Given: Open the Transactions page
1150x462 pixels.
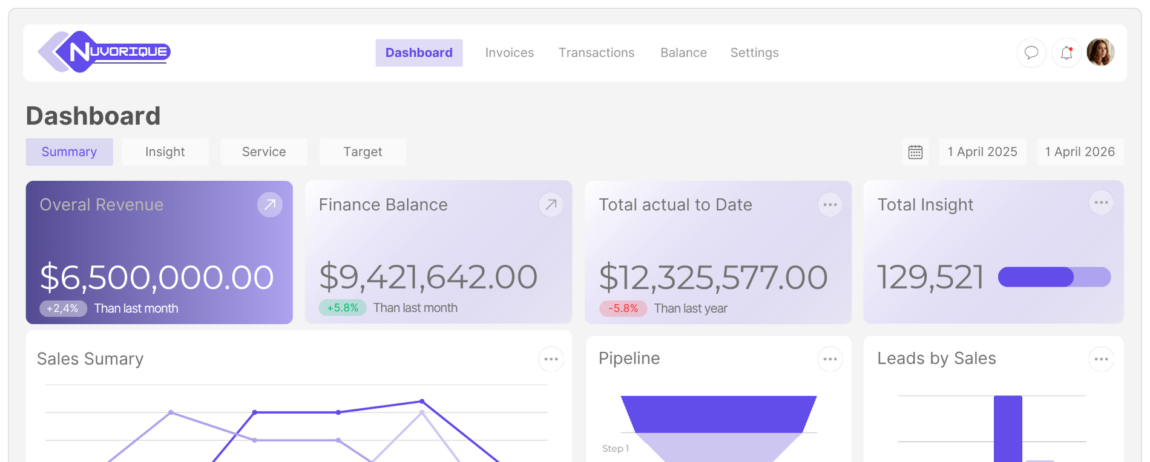Looking at the screenshot, I should [x=596, y=53].
